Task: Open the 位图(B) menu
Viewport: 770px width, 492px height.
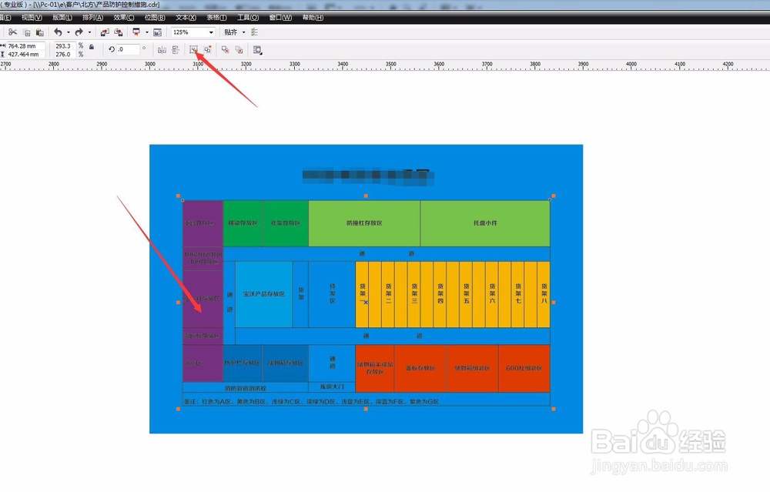Action: click(154, 17)
